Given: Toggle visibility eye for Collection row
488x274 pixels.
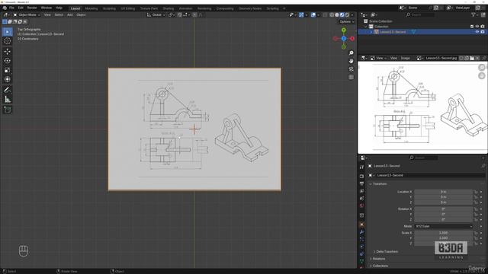Looking at the screenshot, I should tap(477, 27).
